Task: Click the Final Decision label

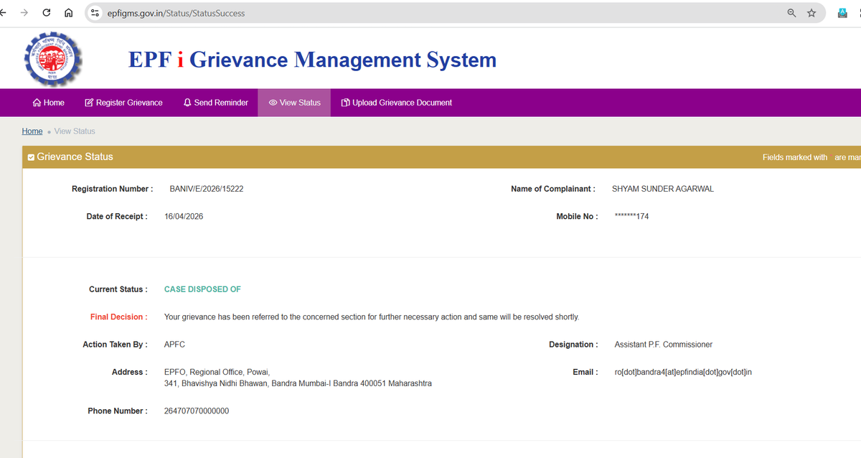Action: tap(118, 317)
